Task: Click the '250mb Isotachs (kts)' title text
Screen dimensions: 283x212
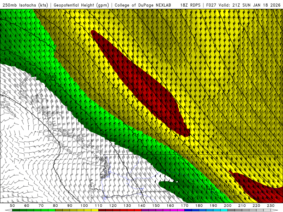Action: click(25, 5)
